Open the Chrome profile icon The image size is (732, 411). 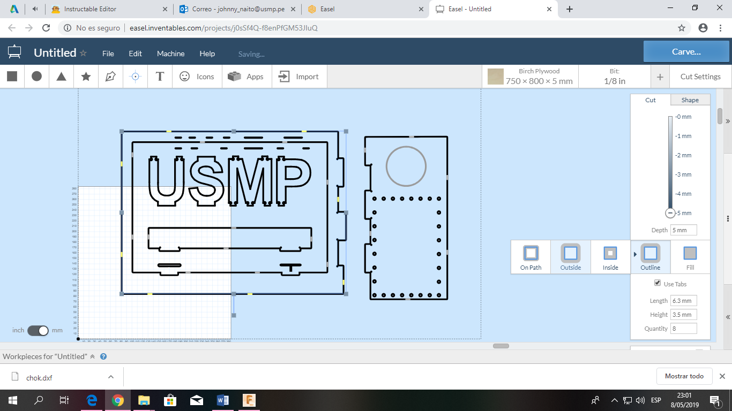703,28
